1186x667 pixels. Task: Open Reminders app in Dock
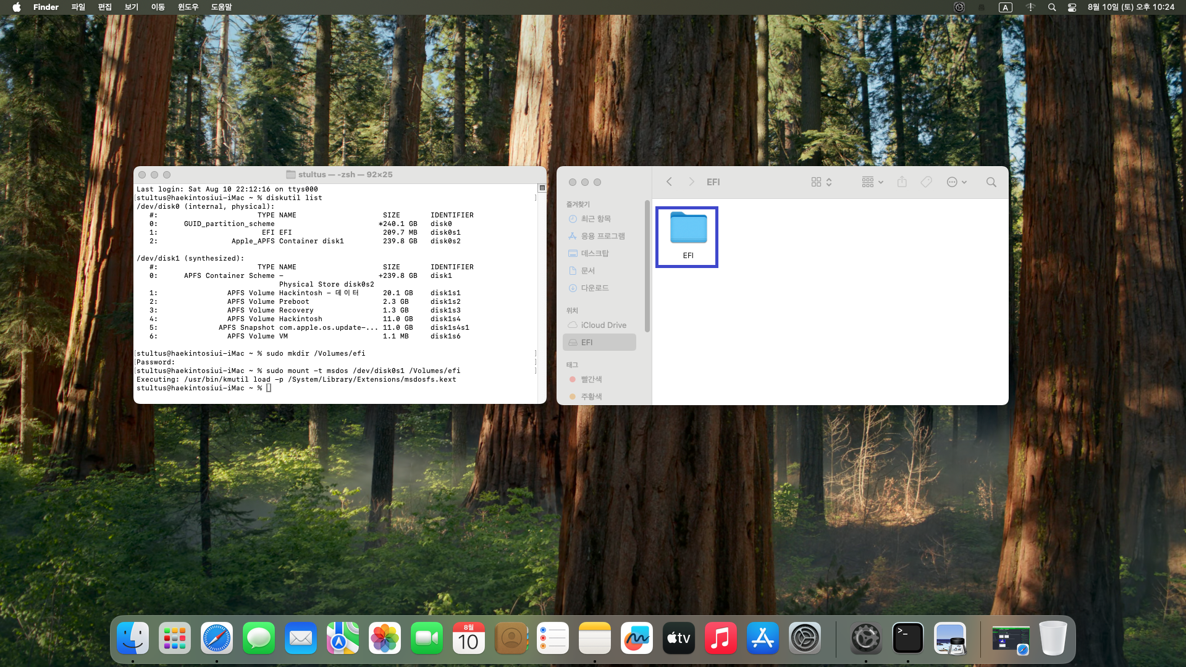553,638
